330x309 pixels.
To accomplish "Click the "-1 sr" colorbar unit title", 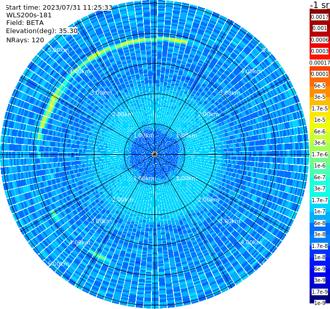I will tap(320, 5).
